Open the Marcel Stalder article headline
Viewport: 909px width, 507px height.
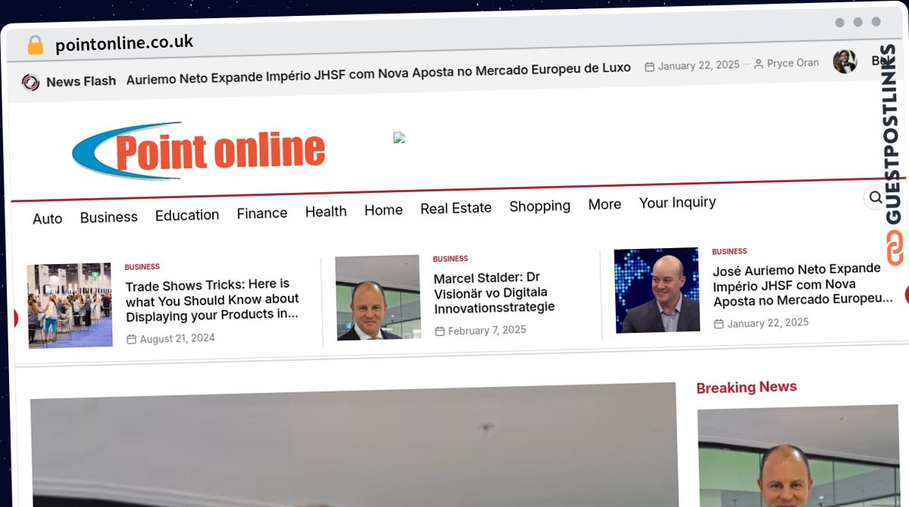pyautogui.click(x=495, y=292)
